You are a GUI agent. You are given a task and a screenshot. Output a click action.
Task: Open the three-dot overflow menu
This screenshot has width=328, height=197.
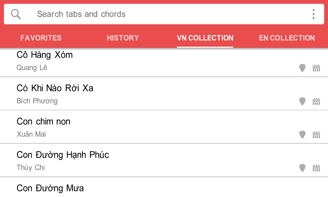[x=313, y=14]
